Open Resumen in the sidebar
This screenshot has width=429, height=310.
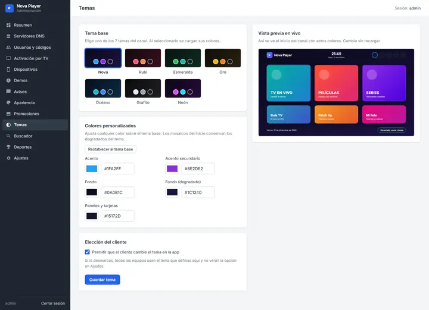tap(35, 25)
